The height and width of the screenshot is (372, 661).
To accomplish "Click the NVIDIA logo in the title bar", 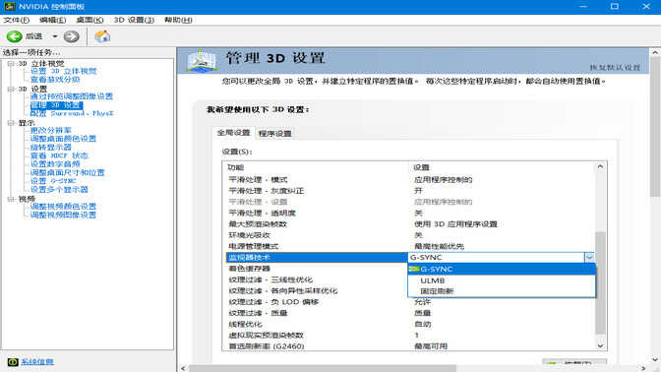I will click(x=10, y=6).
